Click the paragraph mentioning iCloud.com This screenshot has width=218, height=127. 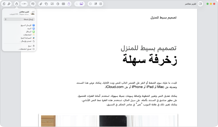(x=127, y=85)
